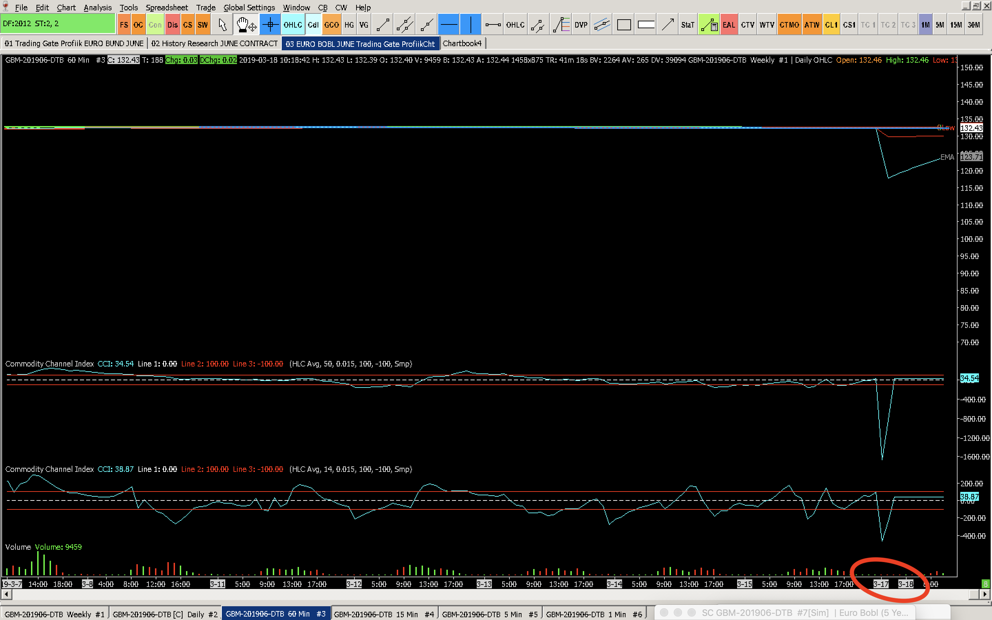992x620 pixels.
Task: Toggle HG horizontal grid
Action: click(x=349, y=24)
